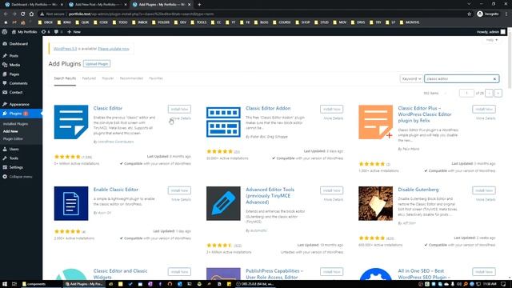Open the Classic Editor title link
This screenshot has width=512, height=288.
pos(108,108)
